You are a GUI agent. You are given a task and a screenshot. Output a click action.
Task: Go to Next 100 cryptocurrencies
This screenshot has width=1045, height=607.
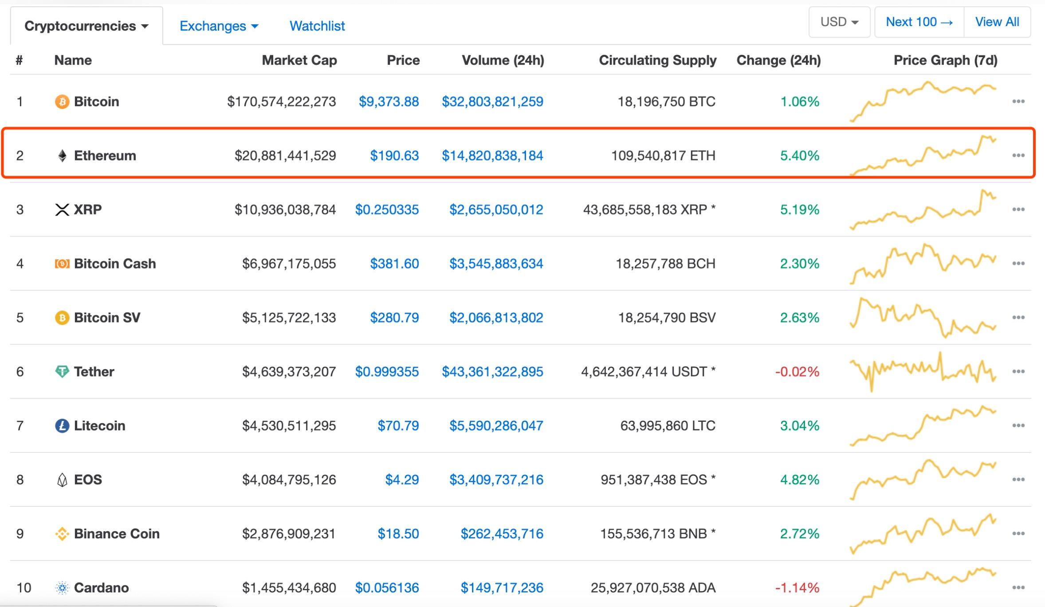tap(919, 22)
